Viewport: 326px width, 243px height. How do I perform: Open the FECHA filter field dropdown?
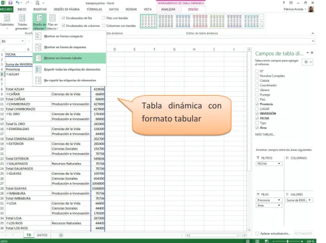pyautogui.click(x=279, y=163)
